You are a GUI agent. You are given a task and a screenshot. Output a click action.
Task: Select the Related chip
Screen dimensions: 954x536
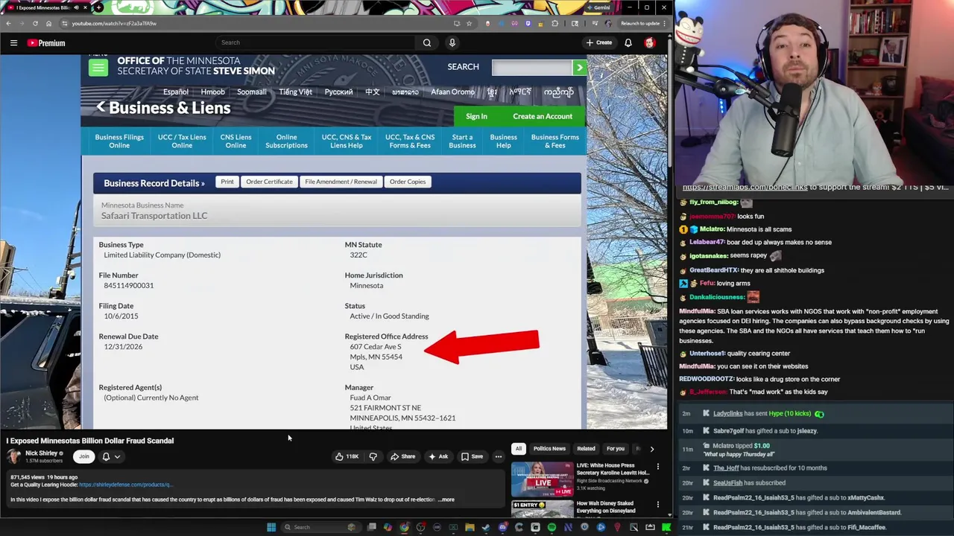pyautogui.click(x=586, y=449)
